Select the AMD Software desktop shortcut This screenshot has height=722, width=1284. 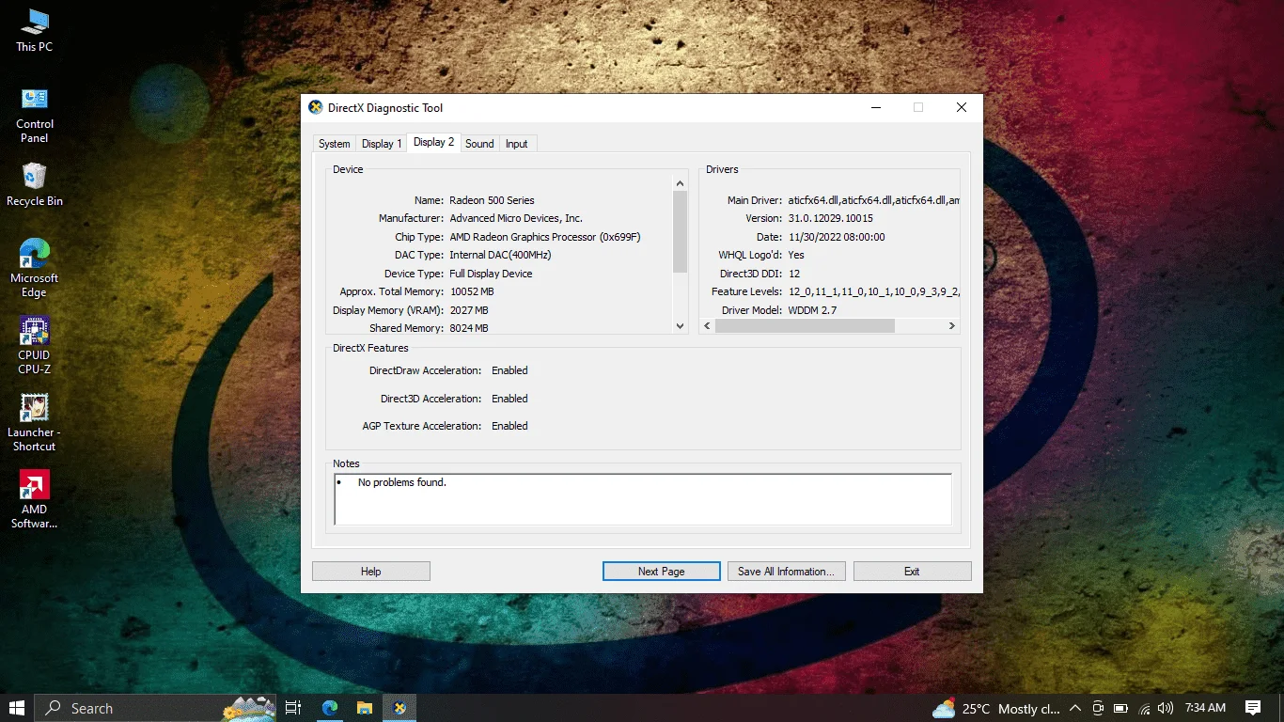tap(34, 500)
